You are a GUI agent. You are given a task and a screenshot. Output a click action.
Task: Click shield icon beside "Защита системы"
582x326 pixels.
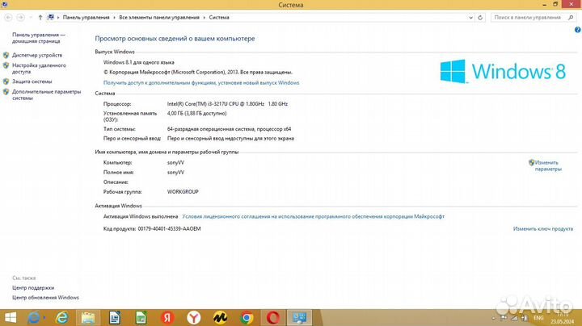[x=6, y=81]
